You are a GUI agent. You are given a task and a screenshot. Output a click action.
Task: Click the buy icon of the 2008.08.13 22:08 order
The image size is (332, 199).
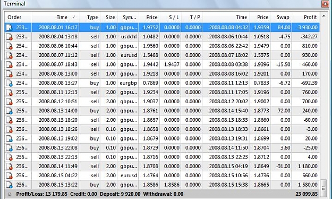pos(9,148)
